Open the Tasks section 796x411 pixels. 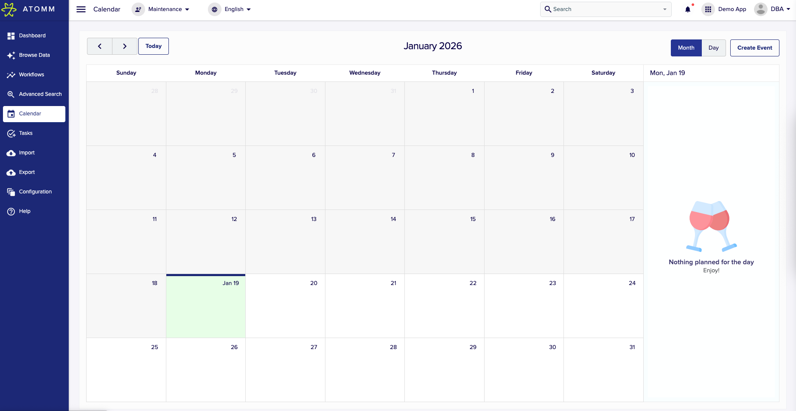(25, 133)
